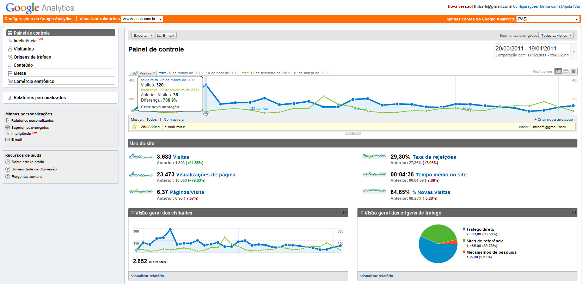Show Com estrela annotations filter
Viewport: 582px width, 284px height.
tap(174, 120)
